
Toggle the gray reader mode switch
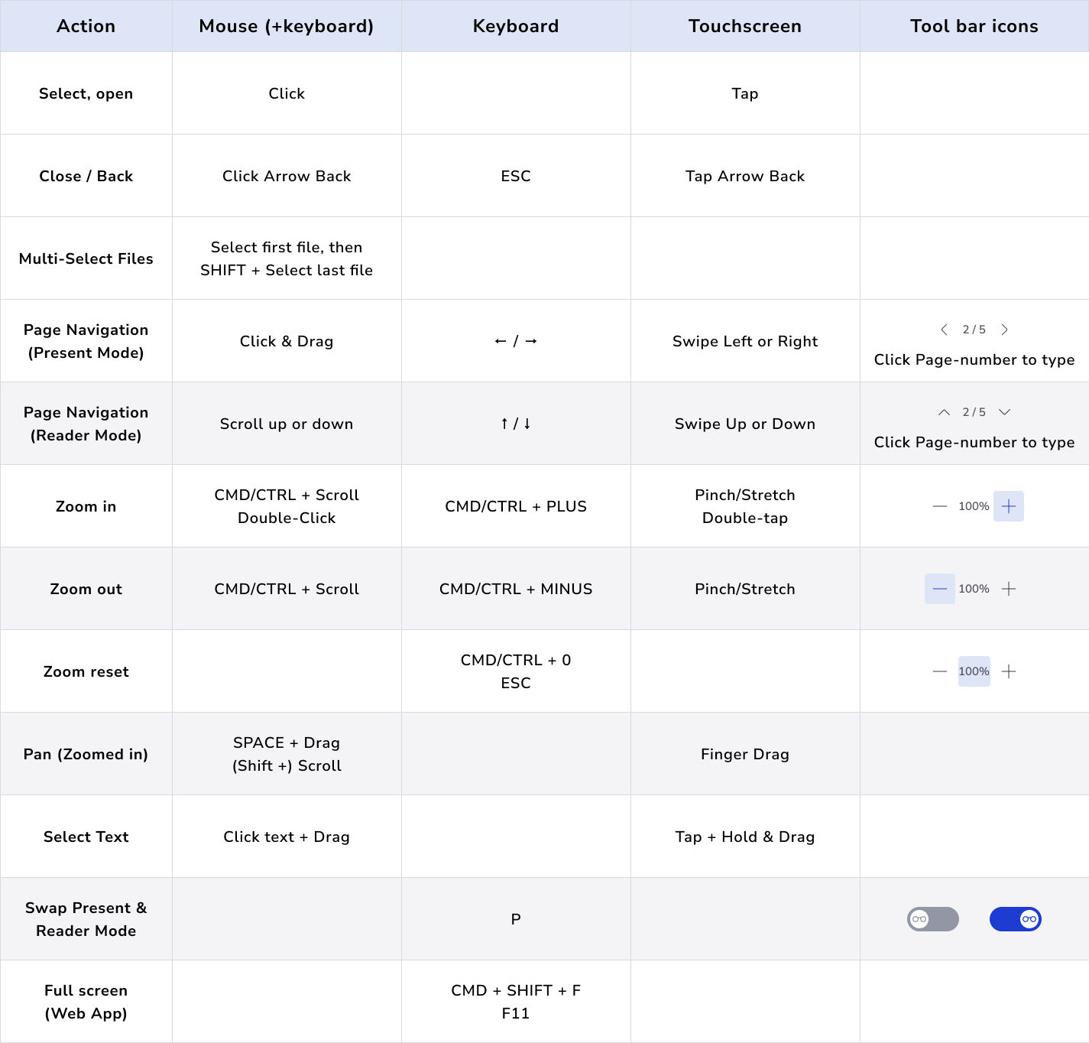(933, 919)
